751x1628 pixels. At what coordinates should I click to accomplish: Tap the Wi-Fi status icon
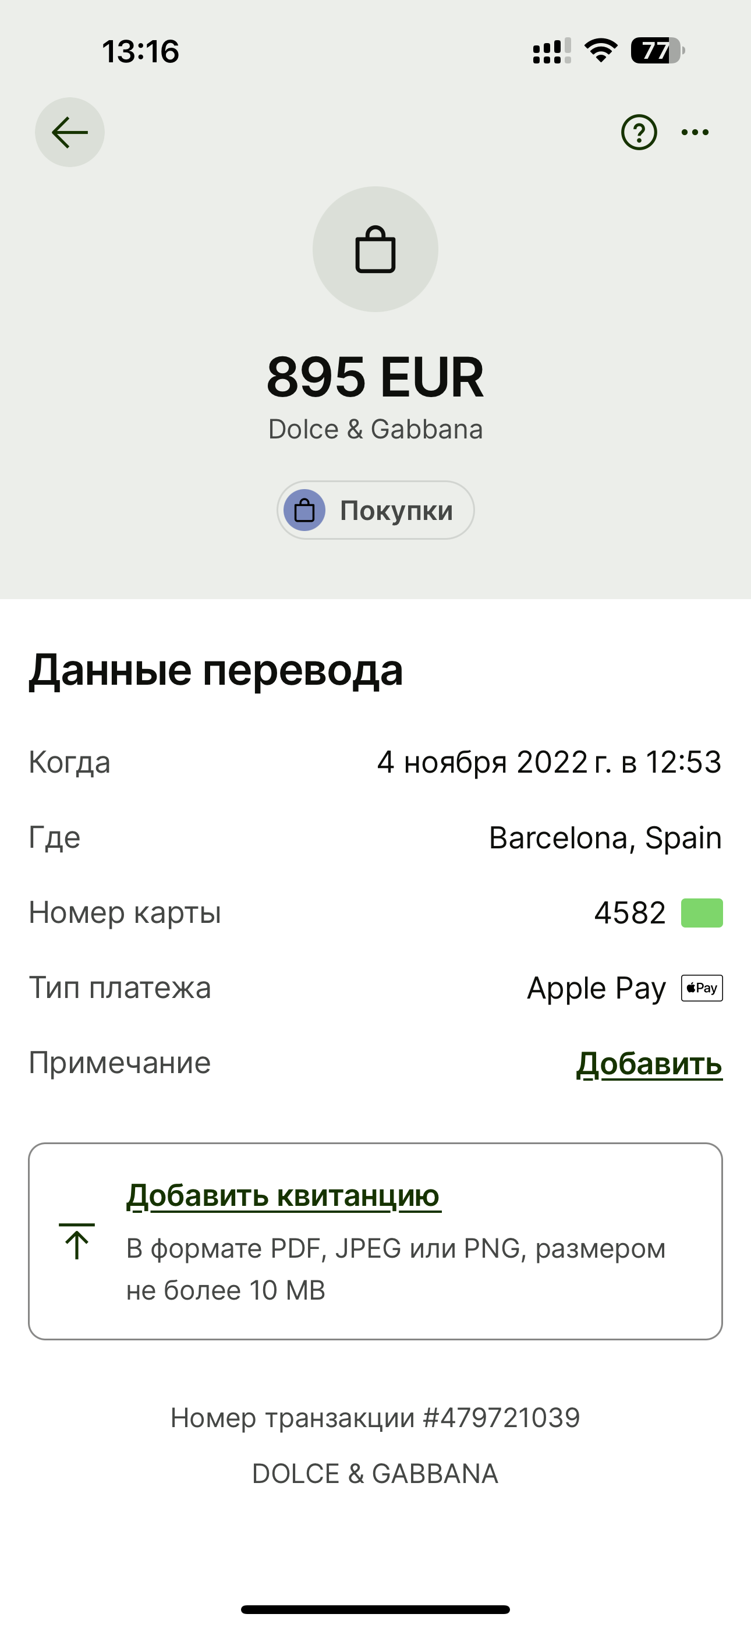(x=601, y=51)
